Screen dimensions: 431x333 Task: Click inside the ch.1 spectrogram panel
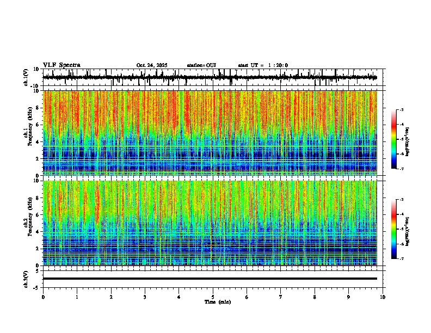point(210,133)
